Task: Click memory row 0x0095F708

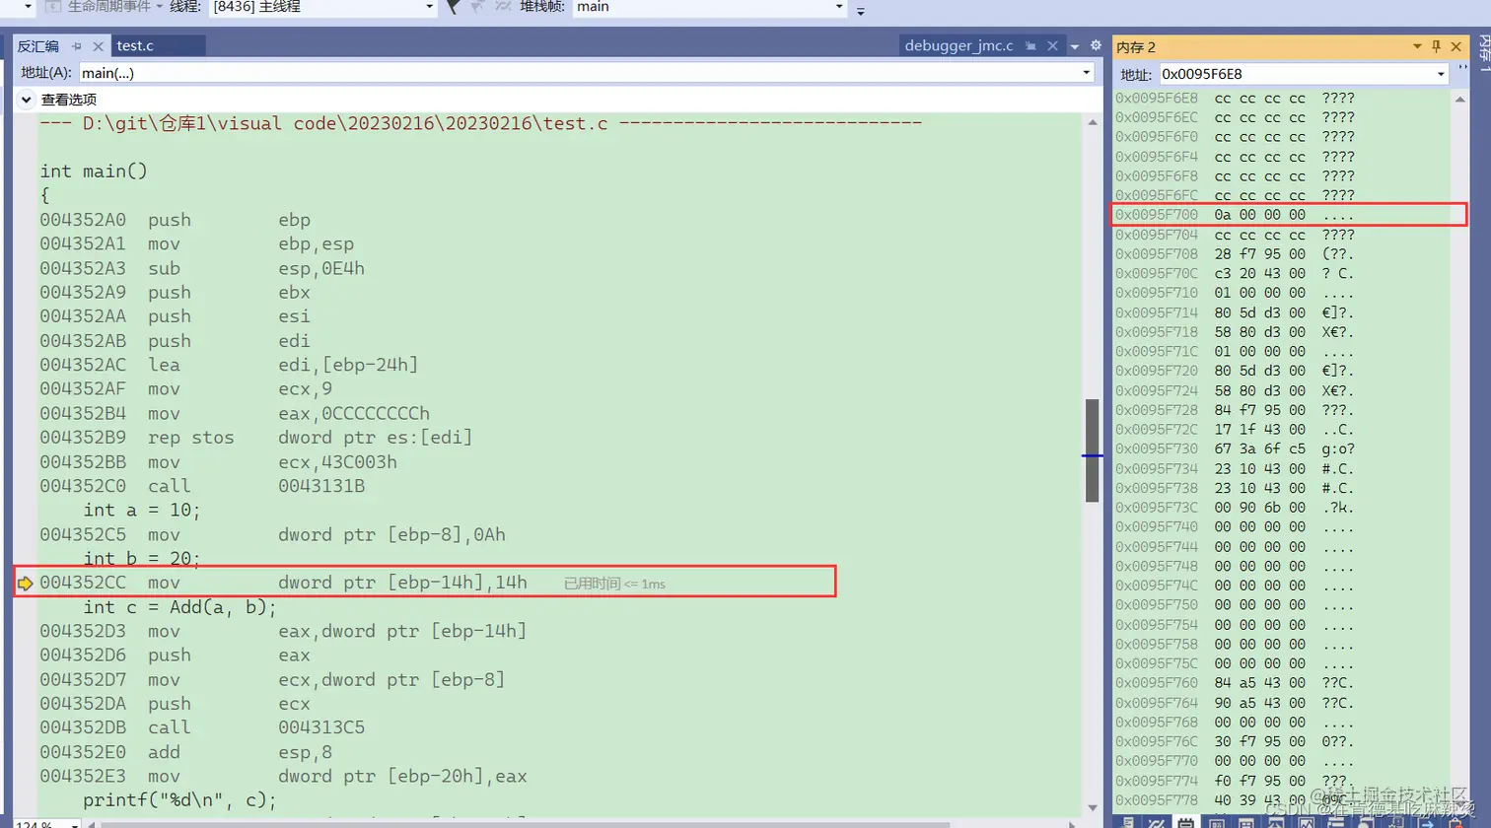Action: point(1235,254)
